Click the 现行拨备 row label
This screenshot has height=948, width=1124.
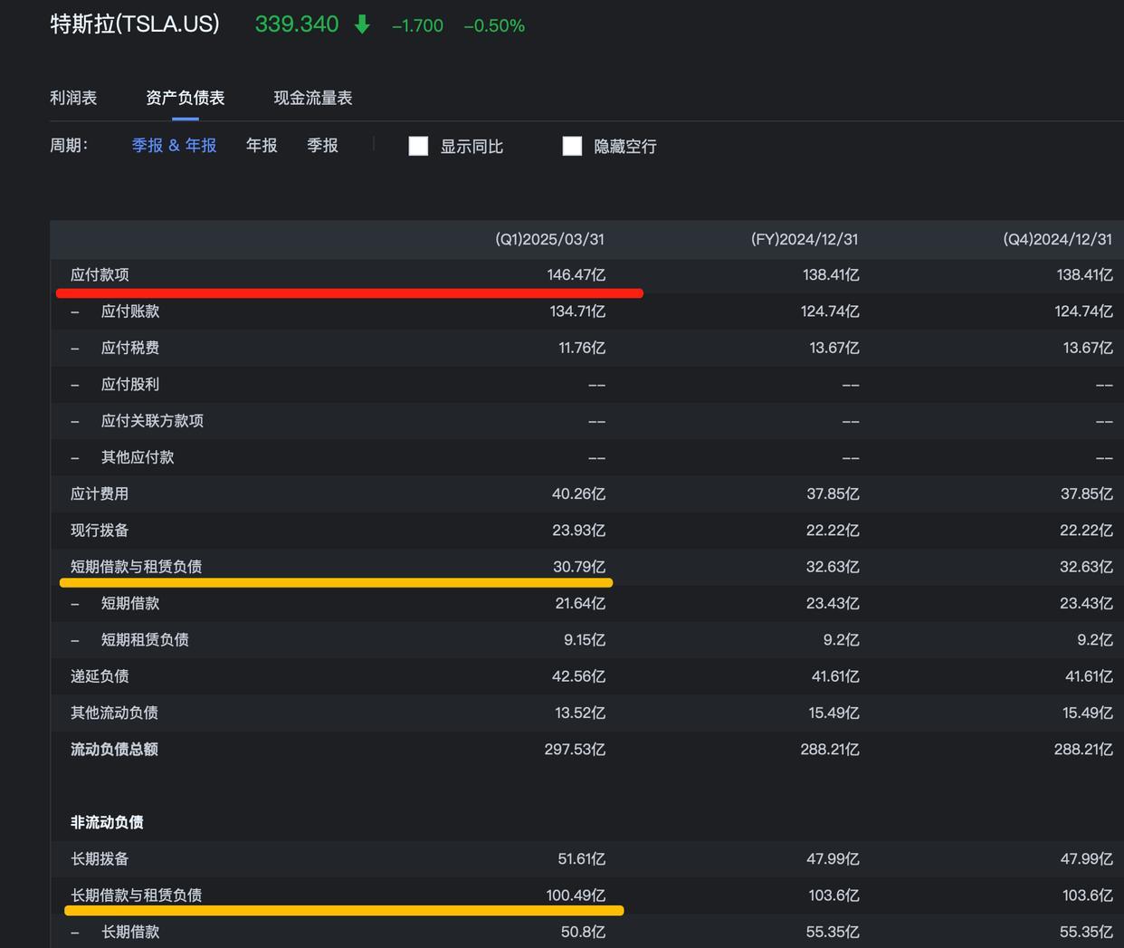pyautogui.click(x=100, y=530)
